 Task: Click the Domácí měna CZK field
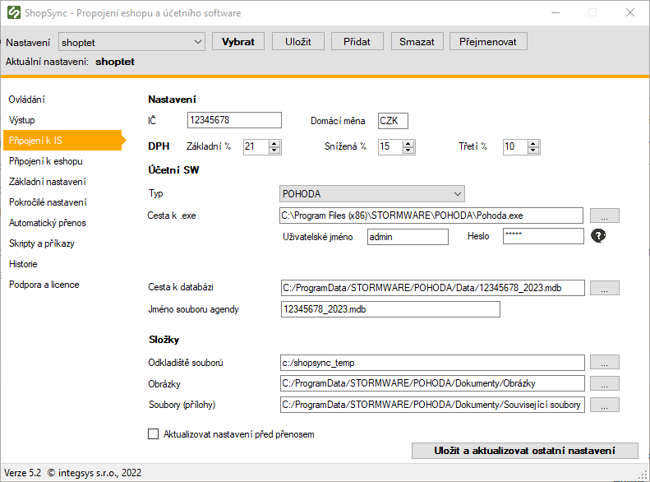[x=393, y=121]
